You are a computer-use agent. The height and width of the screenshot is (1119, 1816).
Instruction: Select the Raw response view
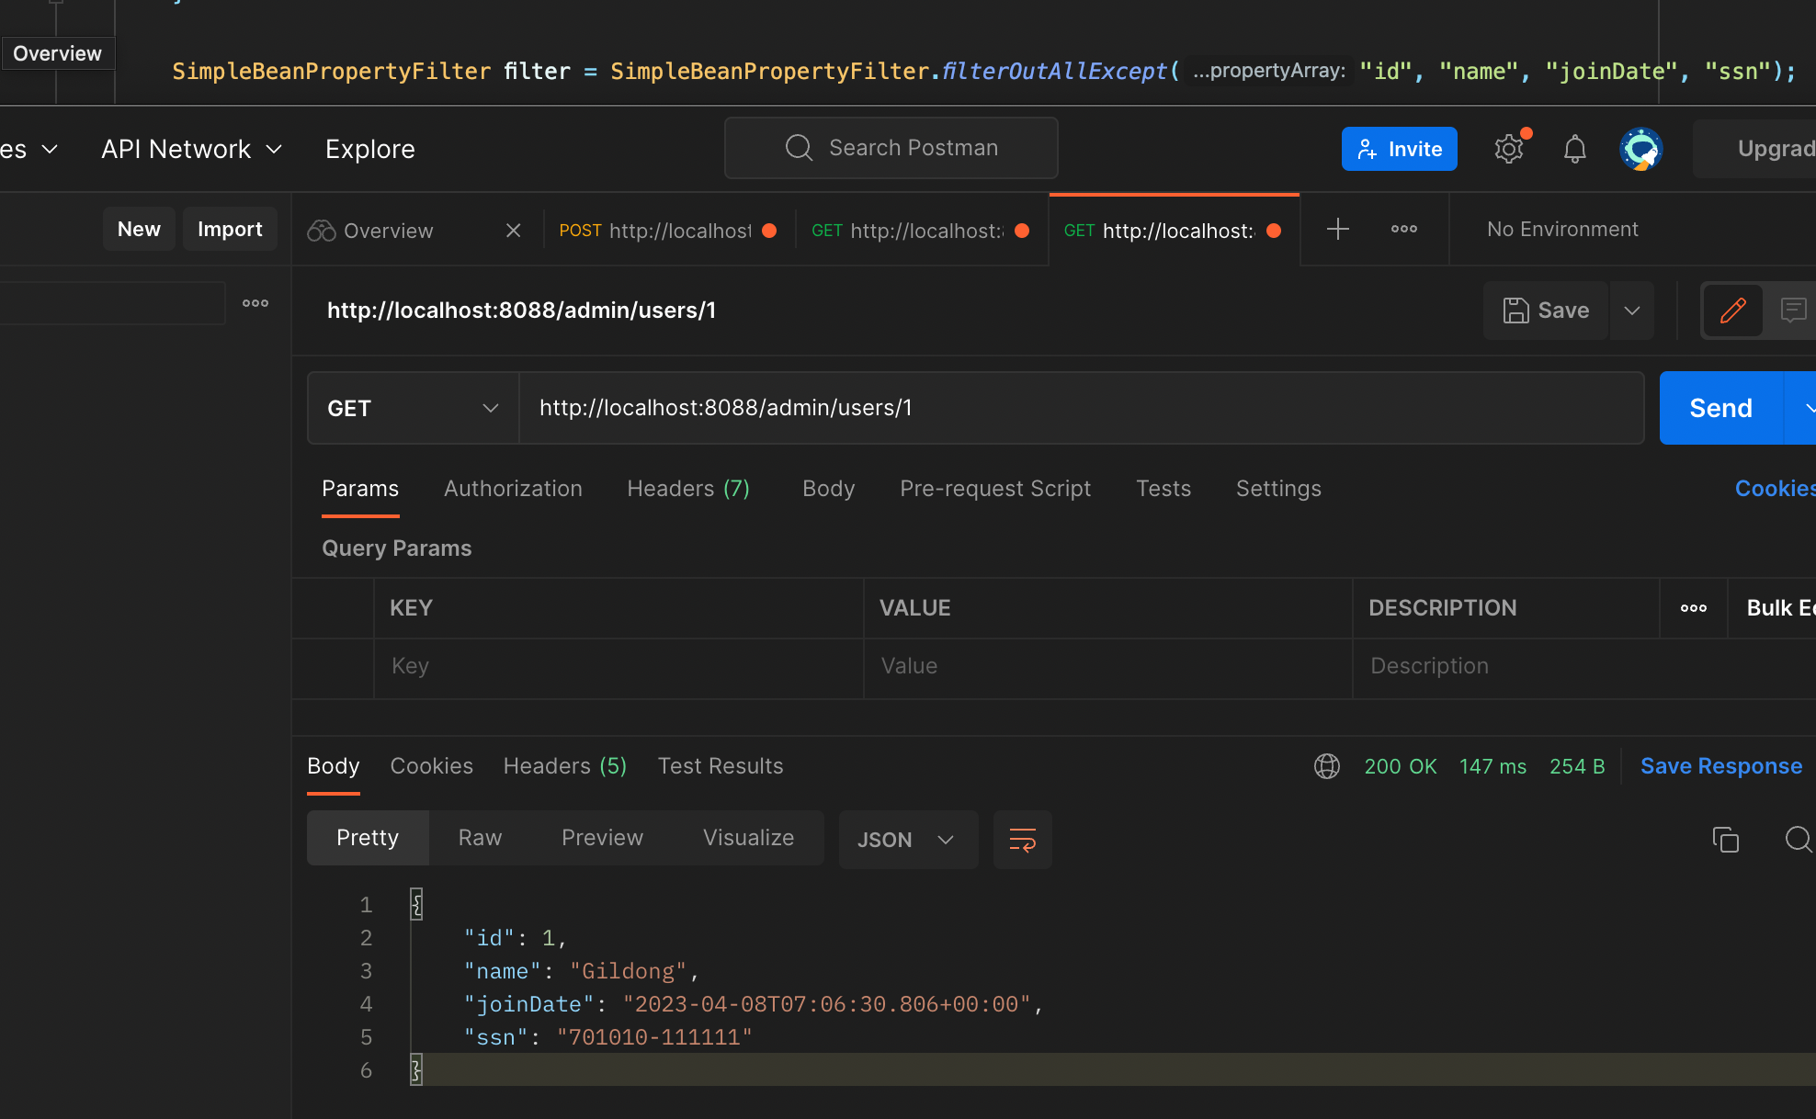tap(480, 838)
